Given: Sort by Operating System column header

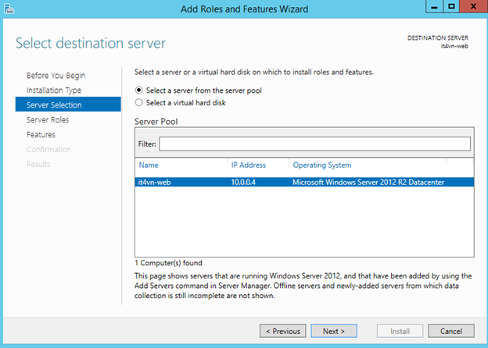Looking at the screenshot, I should coord(321,165).
